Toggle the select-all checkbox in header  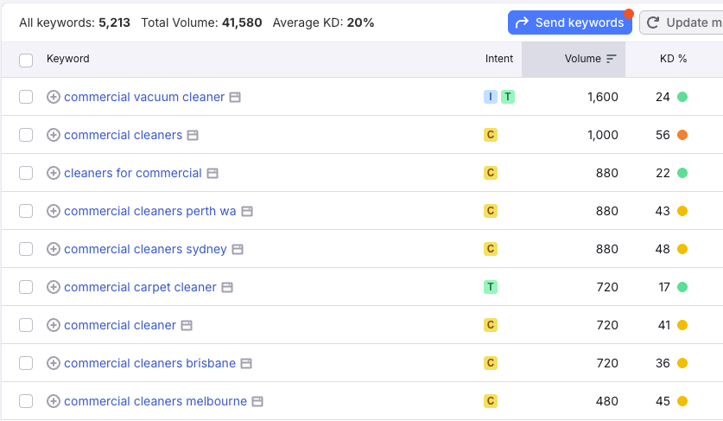26,60
